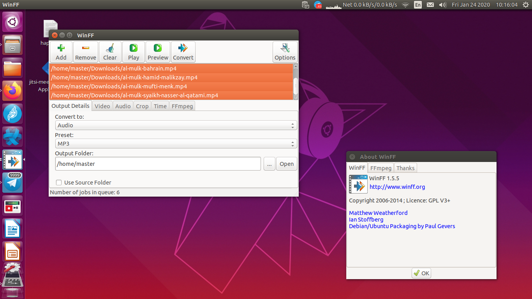Open the Ubuntu dash launcher icon

coord(12,22)
